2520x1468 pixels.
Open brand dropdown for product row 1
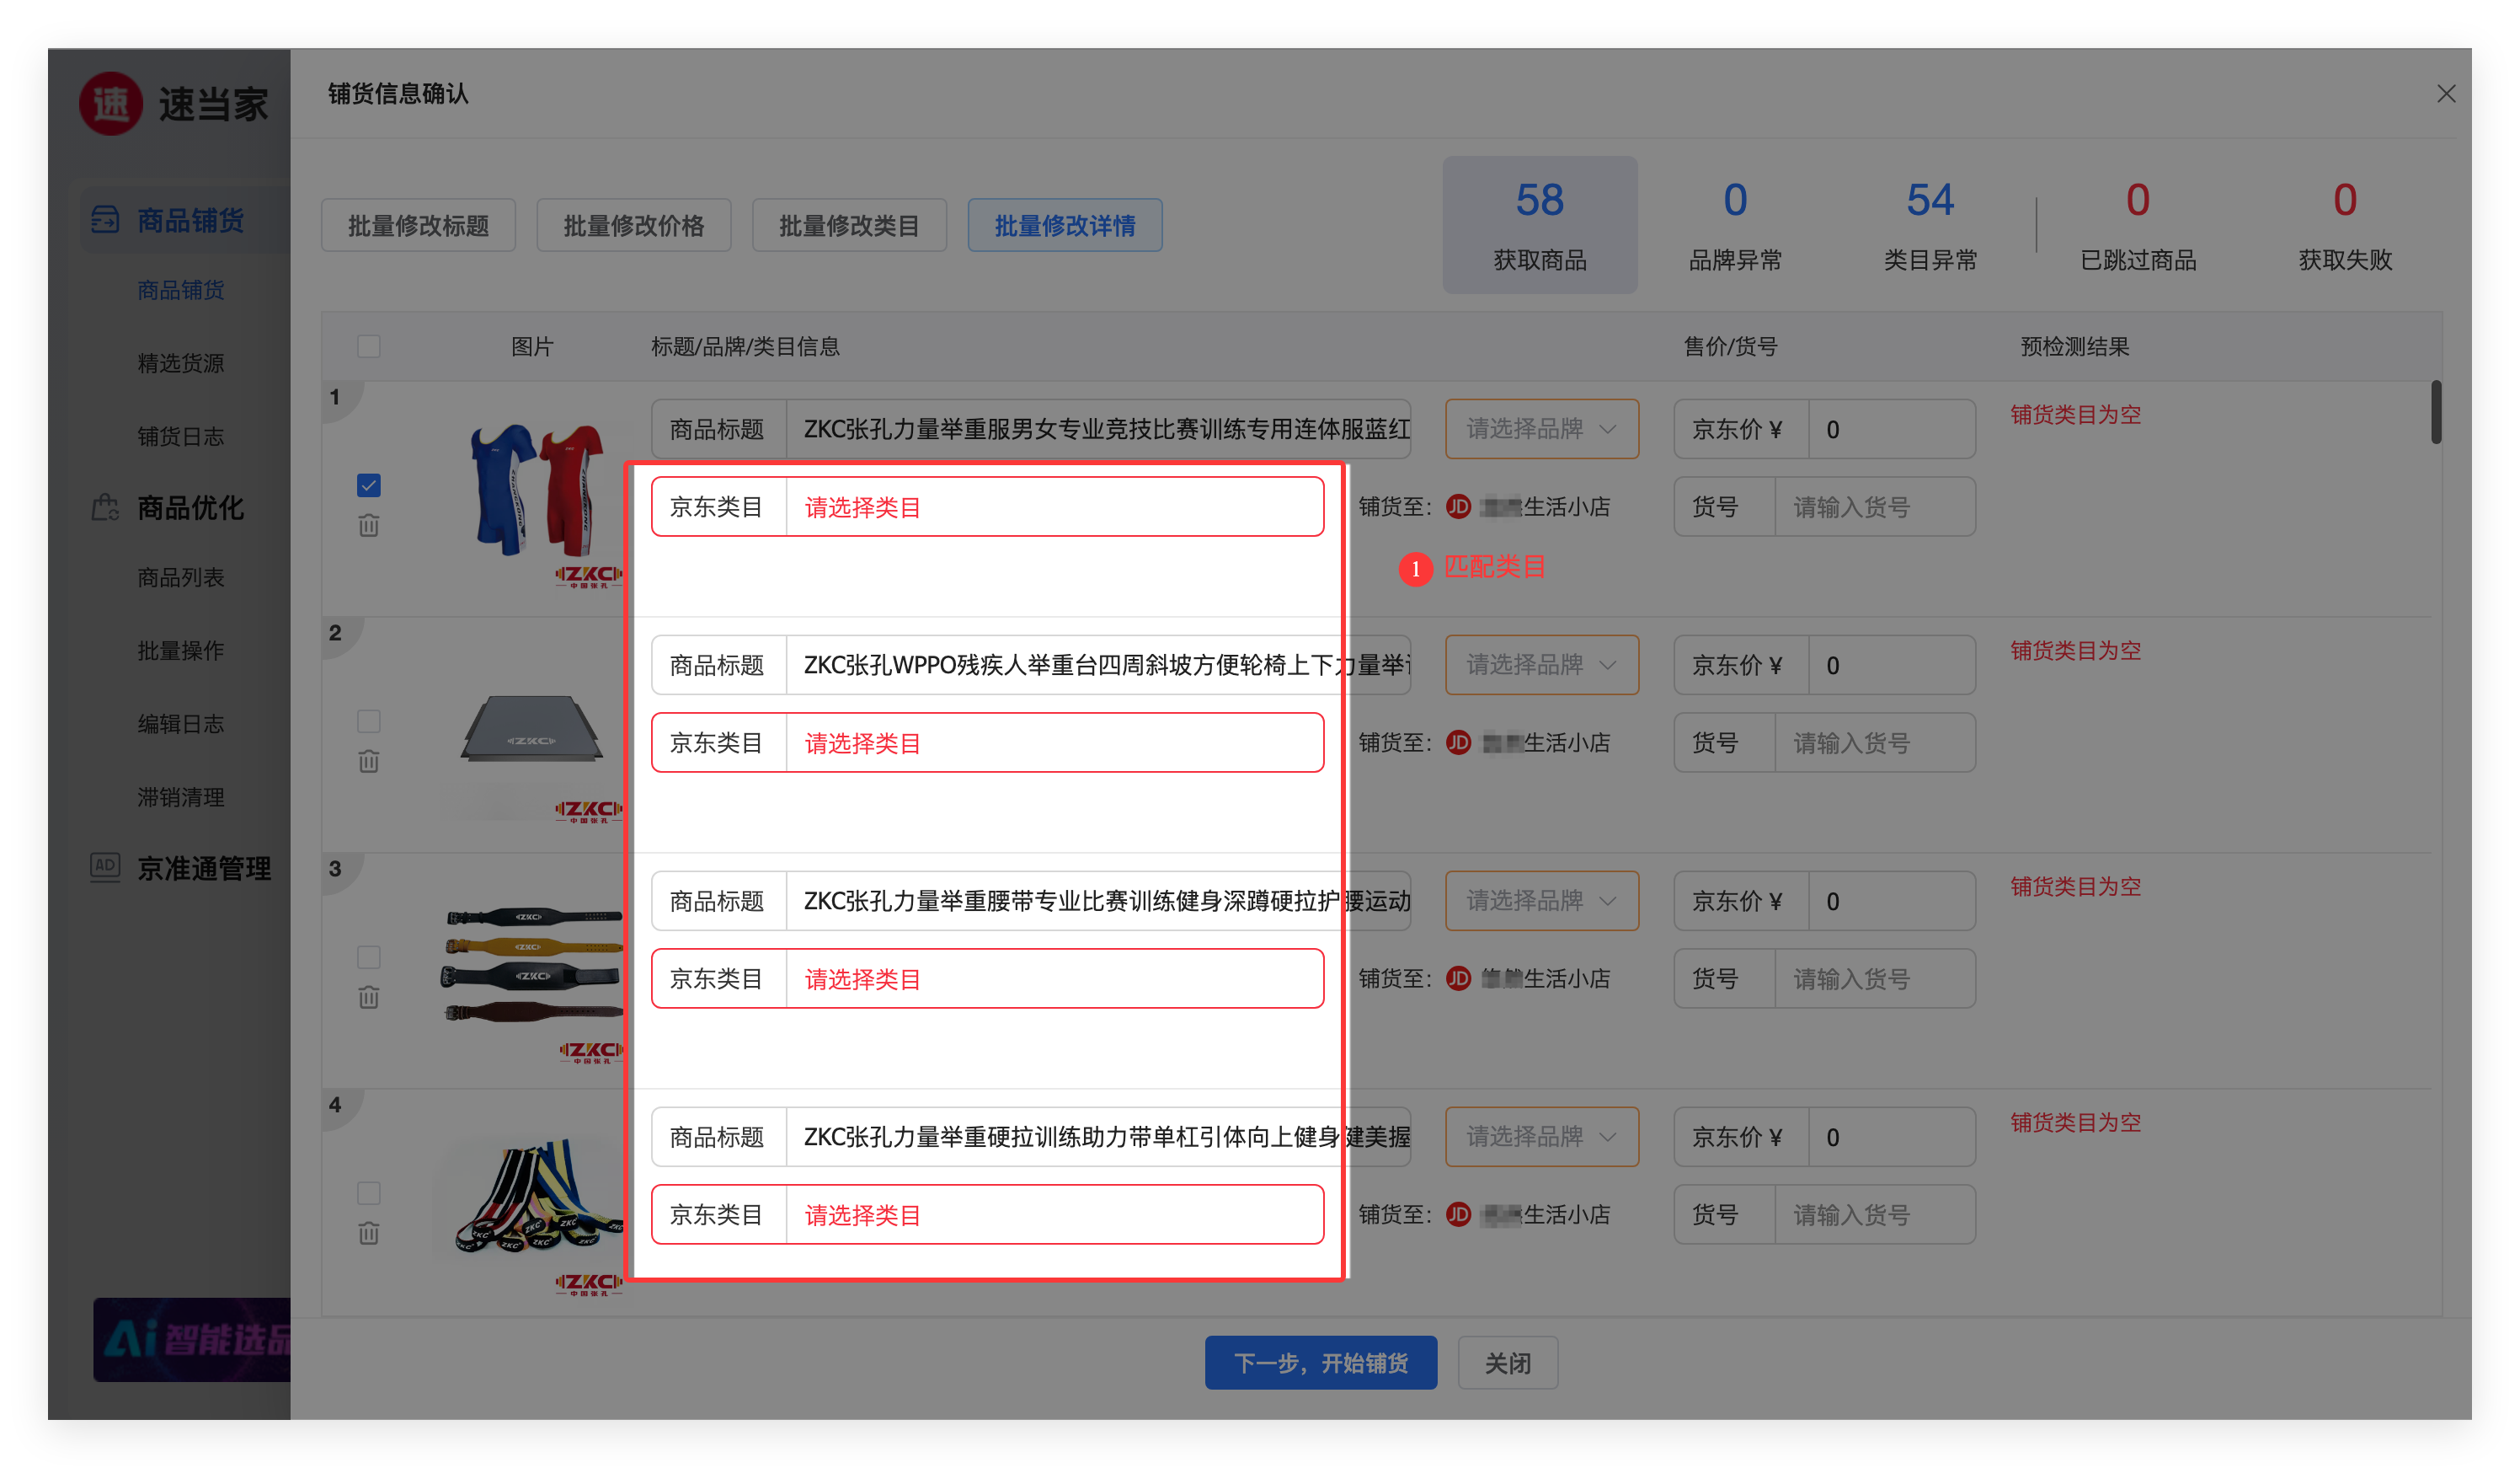1541,429
